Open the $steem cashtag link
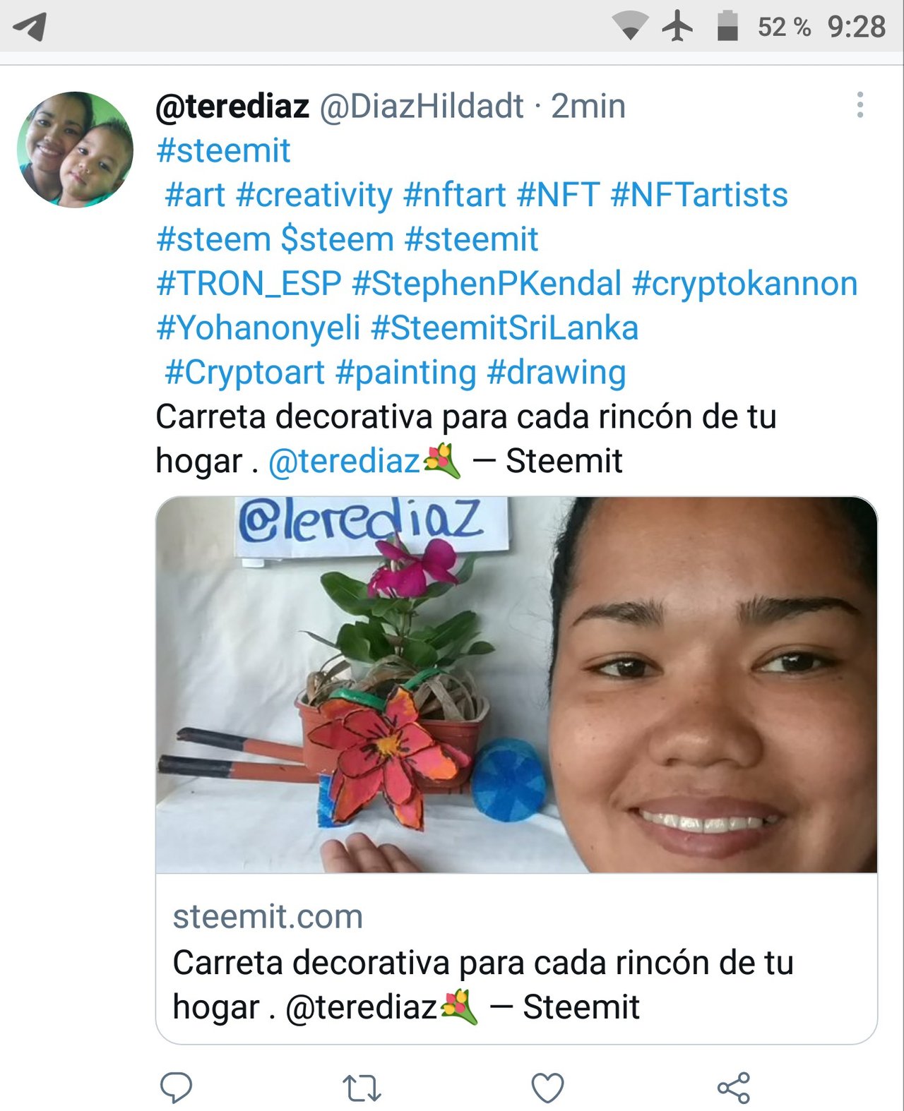Screen dimensions: 904x1111 click(337, 239)
